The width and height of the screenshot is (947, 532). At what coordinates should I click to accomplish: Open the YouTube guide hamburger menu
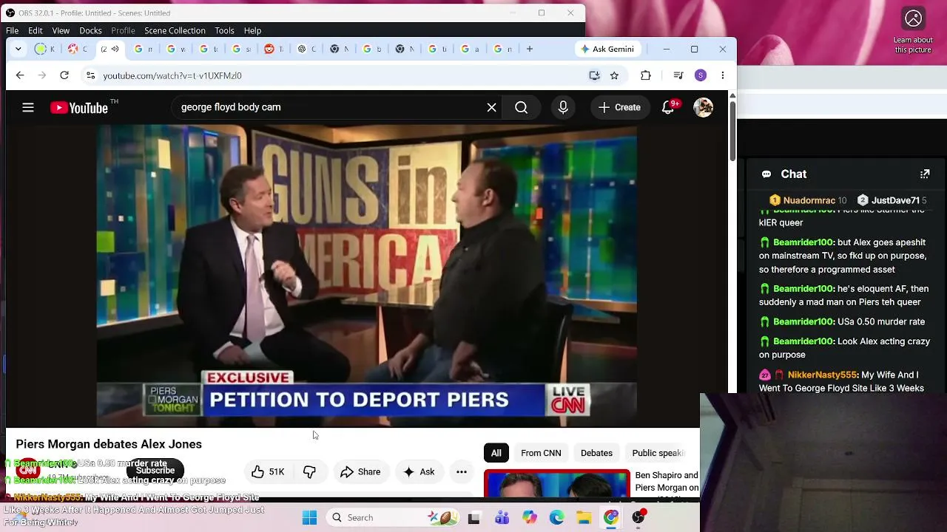(28, 108)
